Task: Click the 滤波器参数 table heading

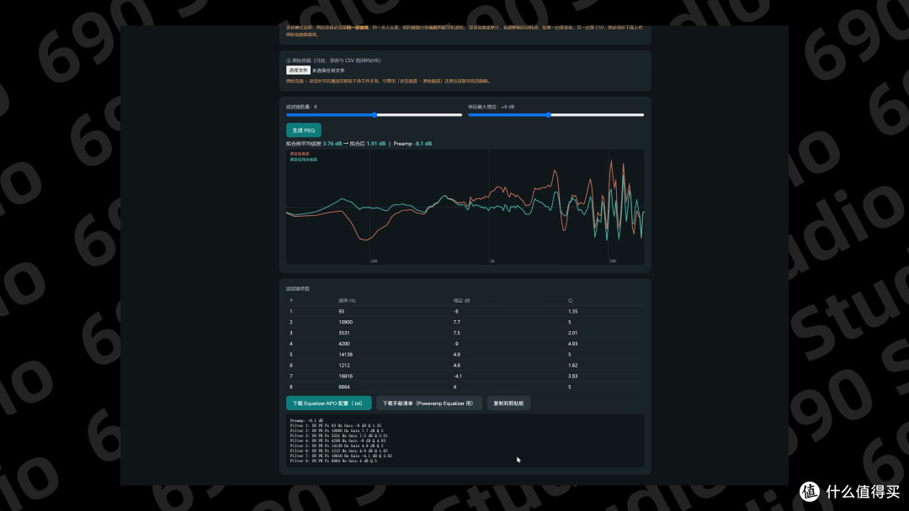Action: pos(298,289)
